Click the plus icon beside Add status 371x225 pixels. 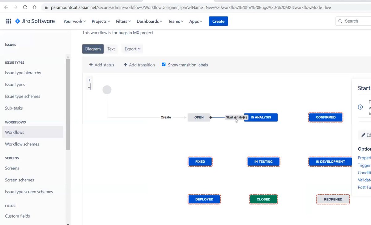pyautogui.click(x=91, y=65)
